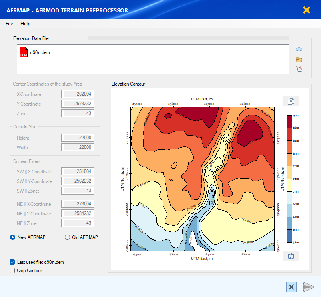Click the elevation contour map plot
Screen dimensions: 321x297
pyautogui.click(x=202, y=179)
